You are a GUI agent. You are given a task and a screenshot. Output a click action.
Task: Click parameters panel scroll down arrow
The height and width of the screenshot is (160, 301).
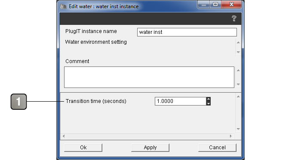click(238, 129)
